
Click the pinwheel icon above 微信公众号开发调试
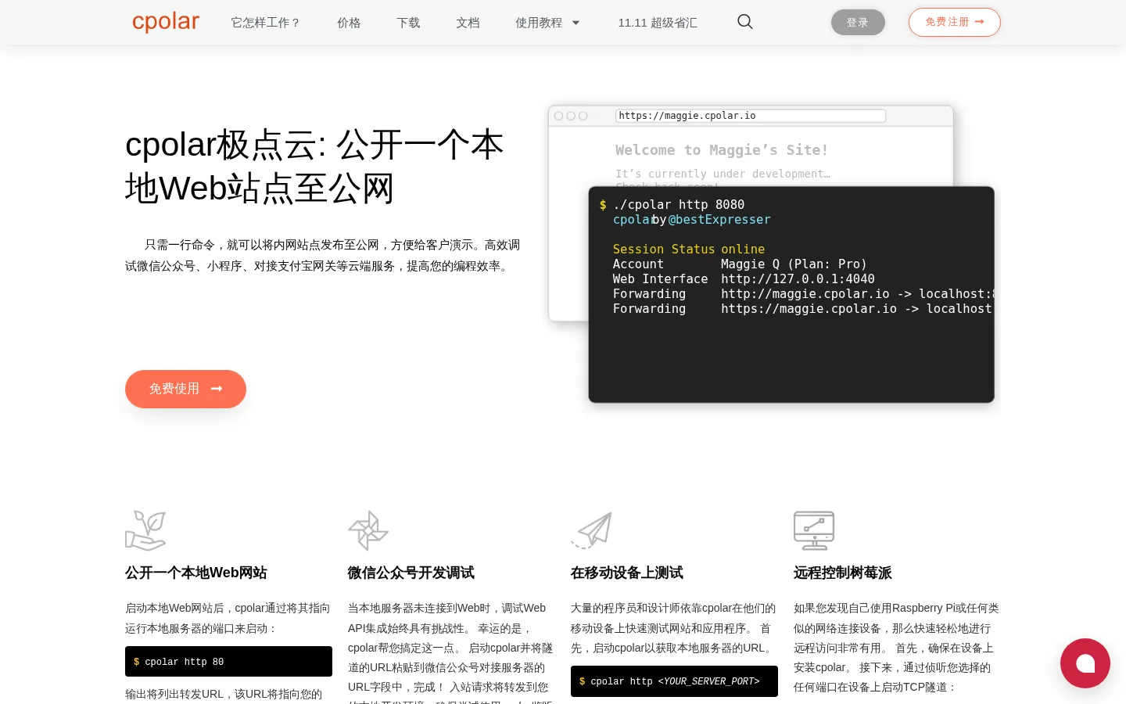[368, 530]
